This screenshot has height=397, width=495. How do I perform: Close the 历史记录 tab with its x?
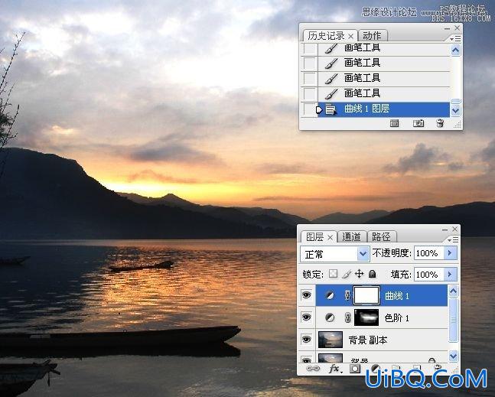(x=350, y=36)
